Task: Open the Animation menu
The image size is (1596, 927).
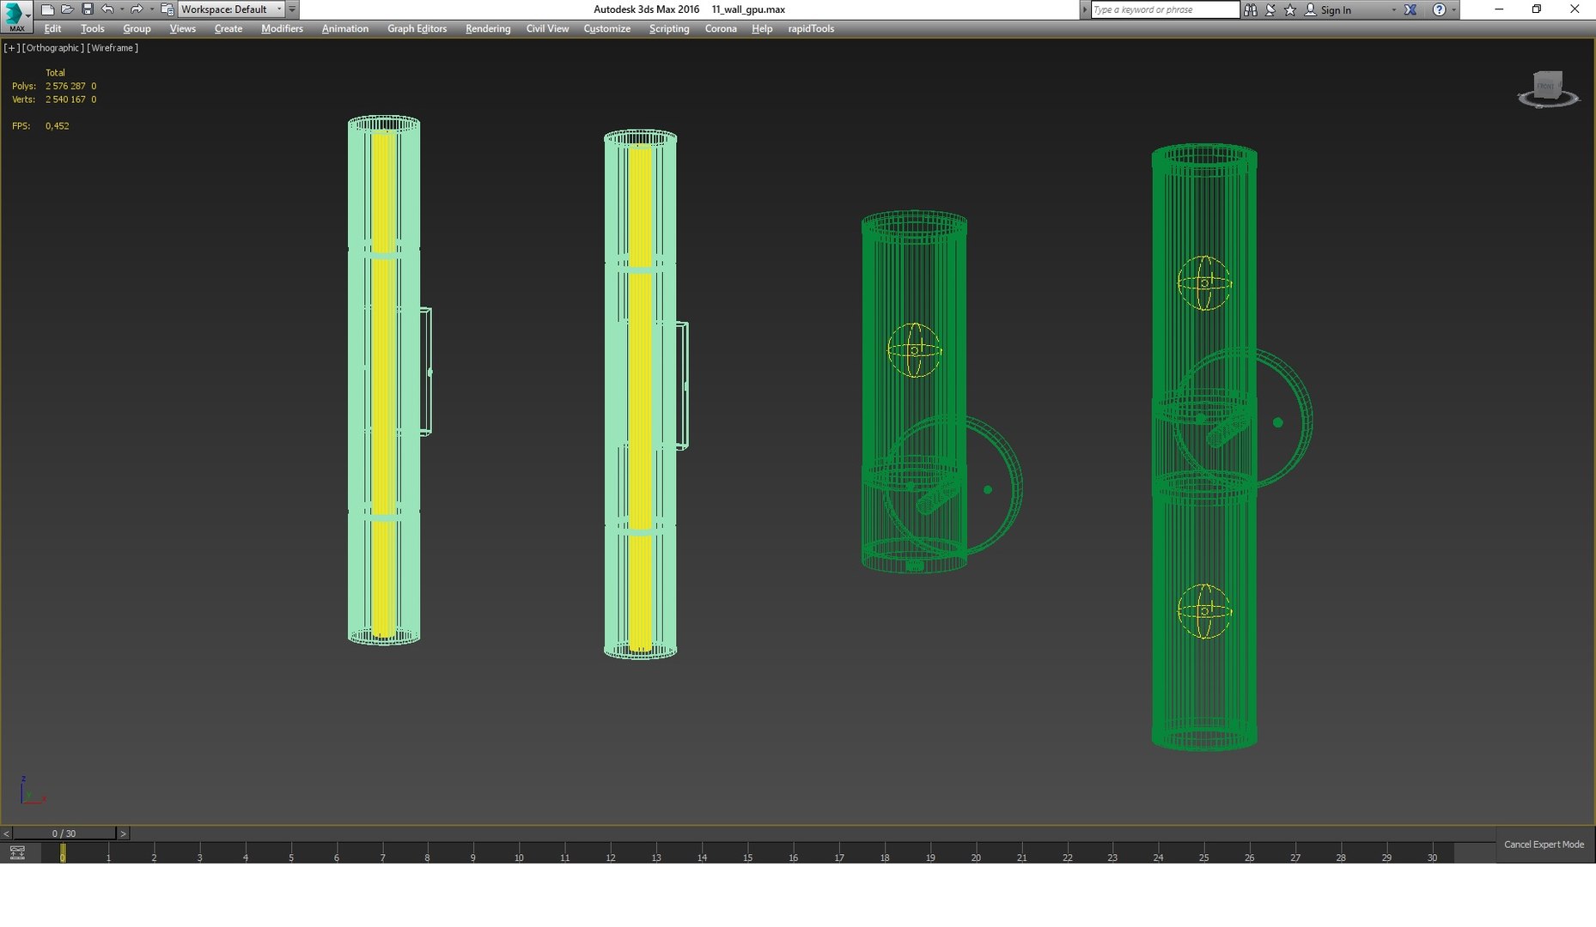Action: pyautogui.click(x=344, y=28)
